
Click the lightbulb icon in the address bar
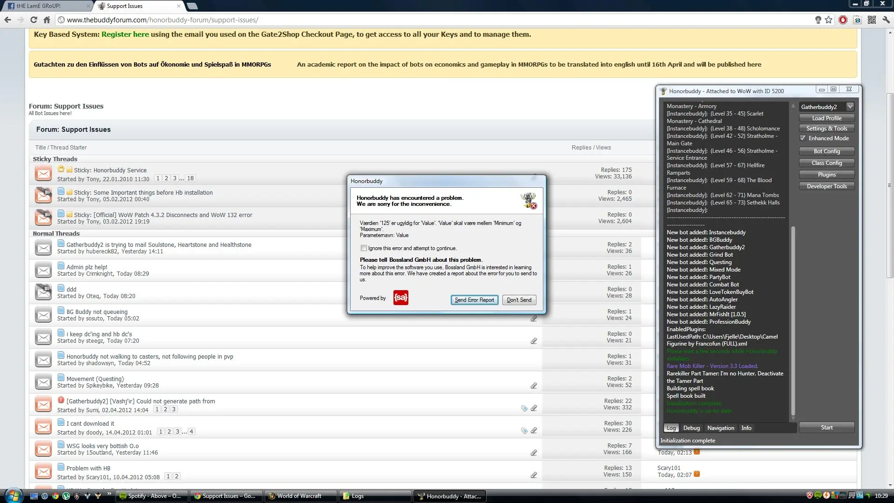(818, 20)
